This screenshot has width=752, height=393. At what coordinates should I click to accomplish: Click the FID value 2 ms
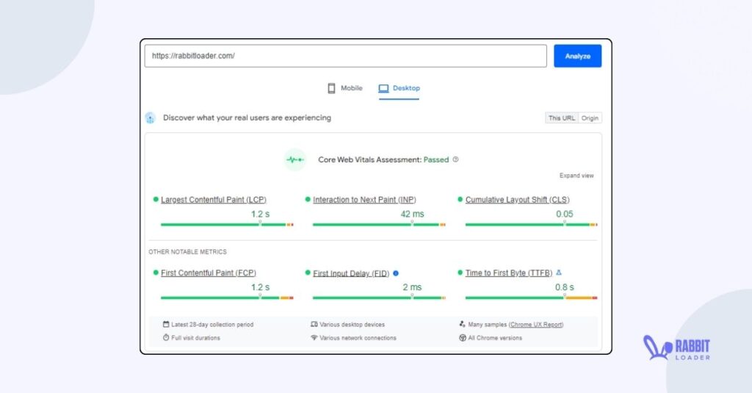coord(412,287)
